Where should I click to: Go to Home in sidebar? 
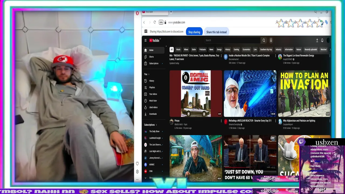point(153,50)
